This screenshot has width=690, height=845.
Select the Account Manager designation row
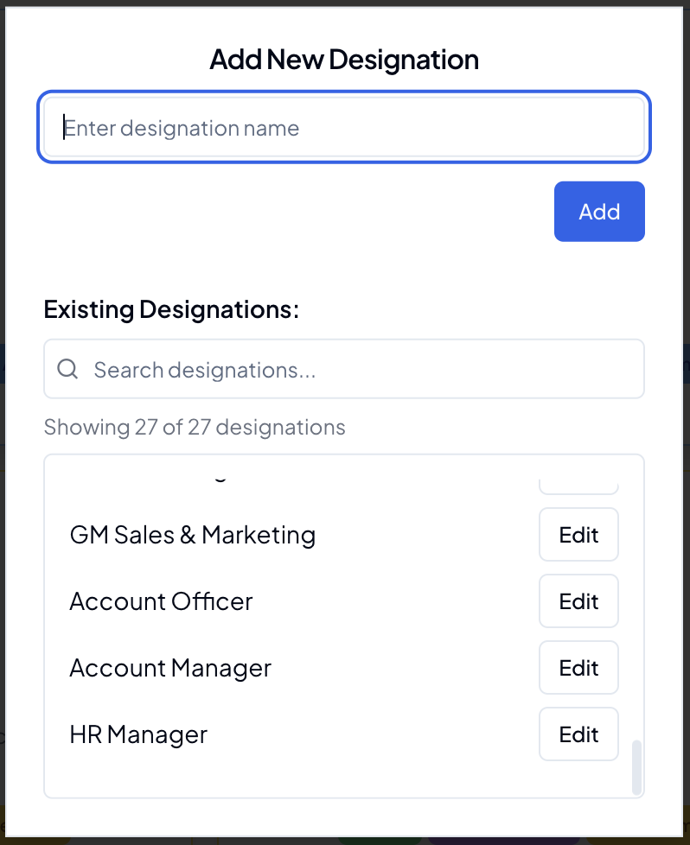169,667
